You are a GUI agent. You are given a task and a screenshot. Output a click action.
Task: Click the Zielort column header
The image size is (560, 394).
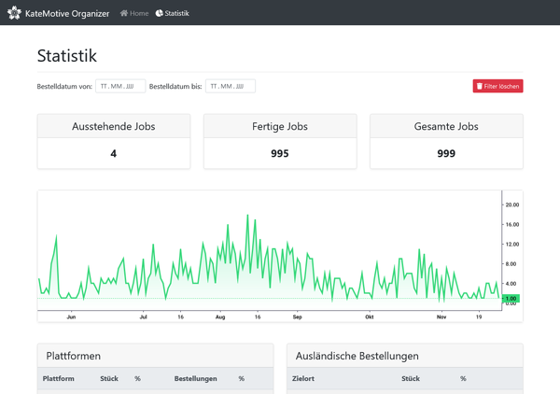pos(302,378)
